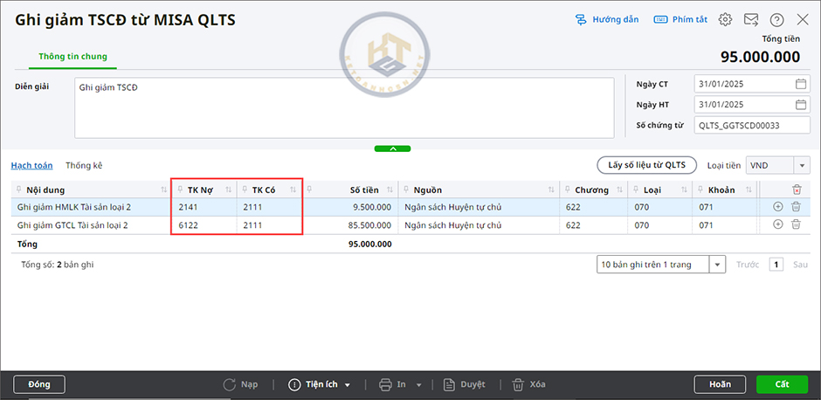Select the Thông tin chung tab

tap(72, 57)
